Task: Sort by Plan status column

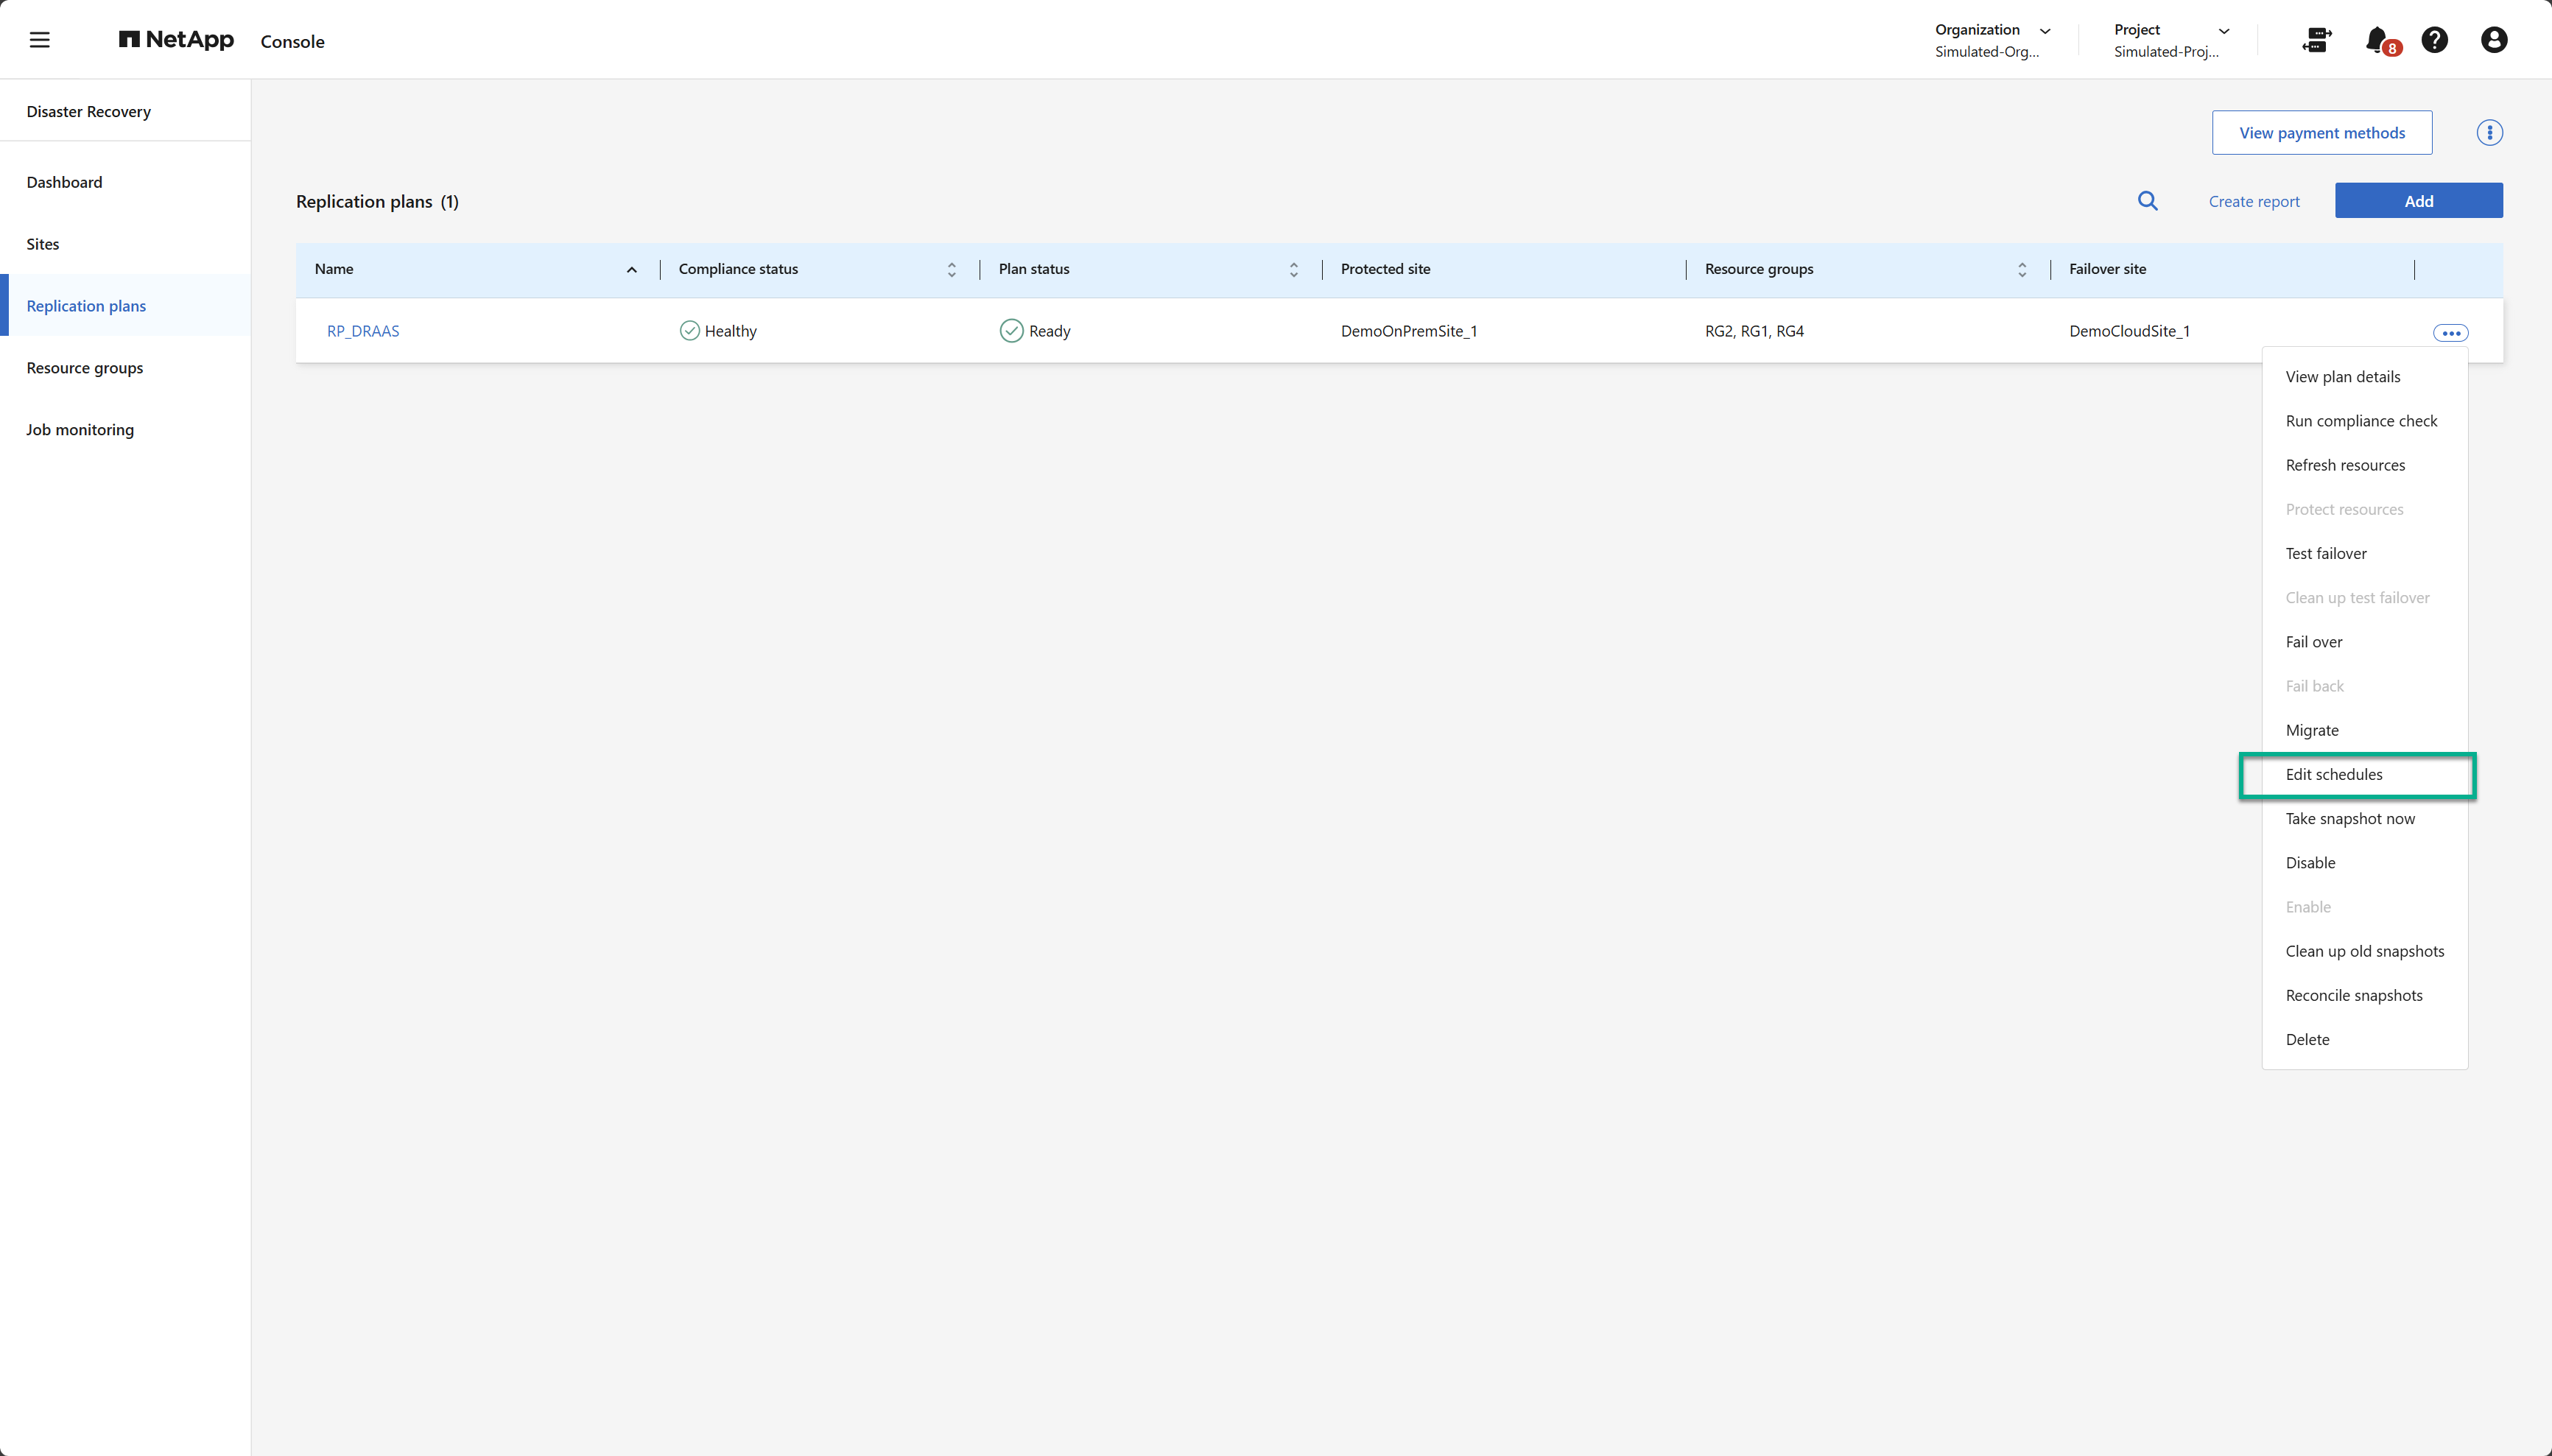Action: point(1293,270)
